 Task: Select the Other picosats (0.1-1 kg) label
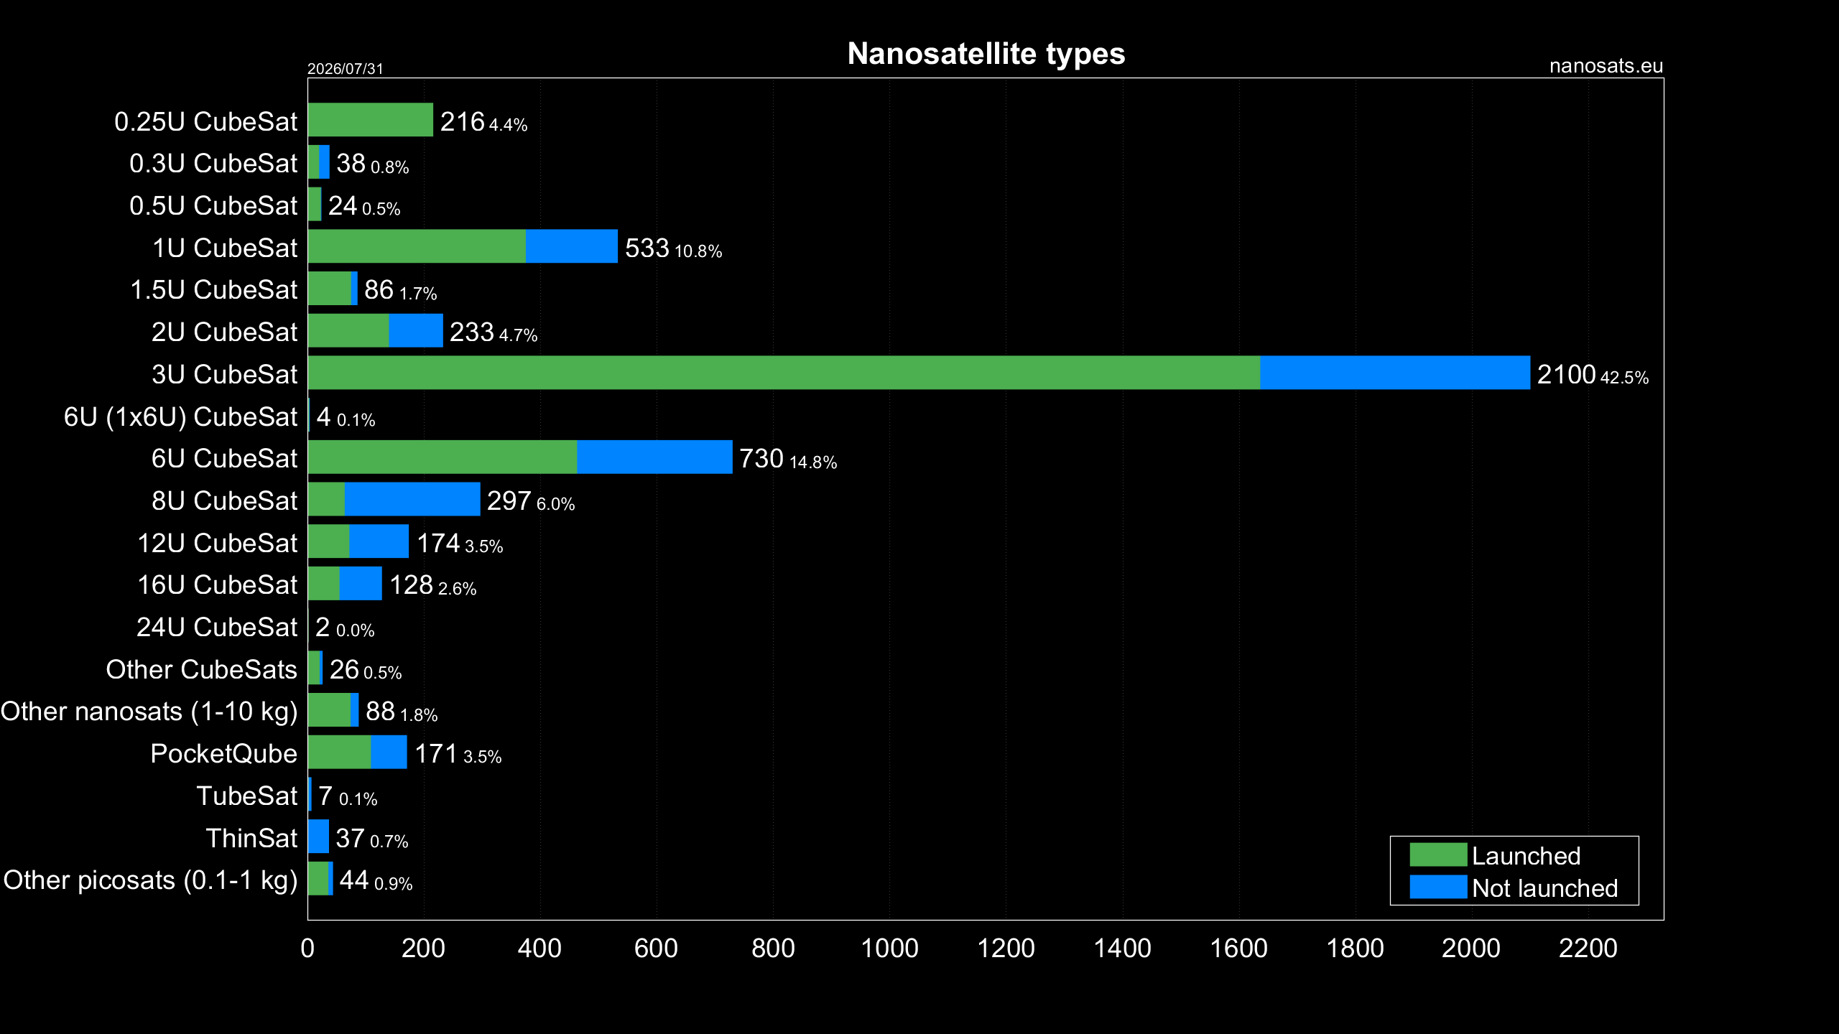click(x=150, y=880)
